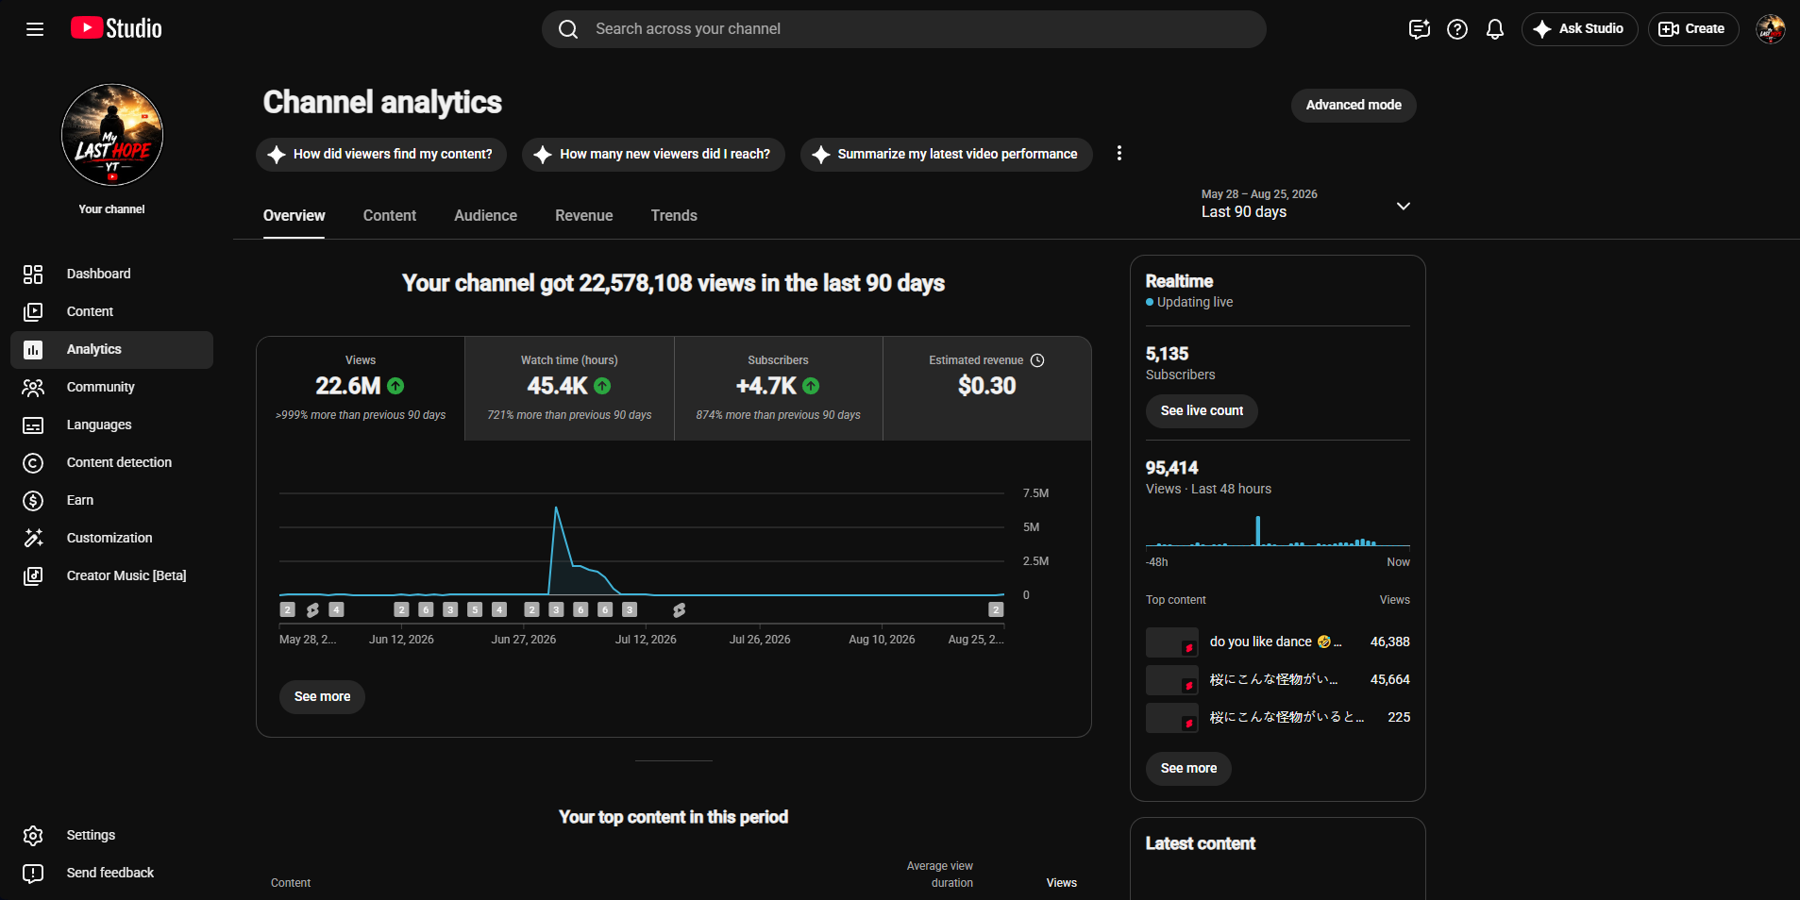
Task: Switch to the Audience tab
Action: 485,216
